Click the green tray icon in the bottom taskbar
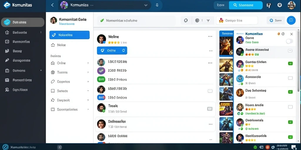This screenshot has width=301, height=150. point(255,147)
